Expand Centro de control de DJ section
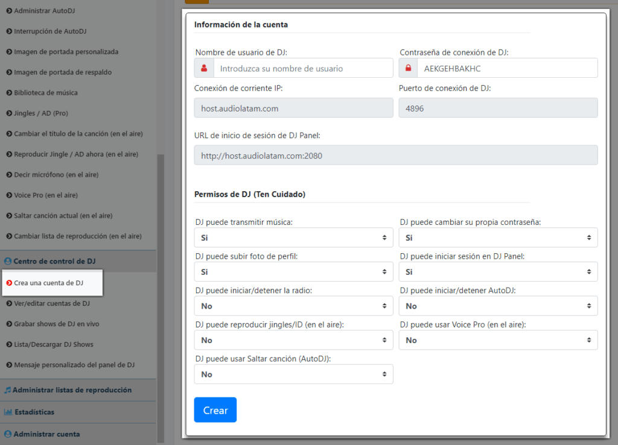Viewport: 618px width, 445px height. pyautogui.click(x=78, y=261)
